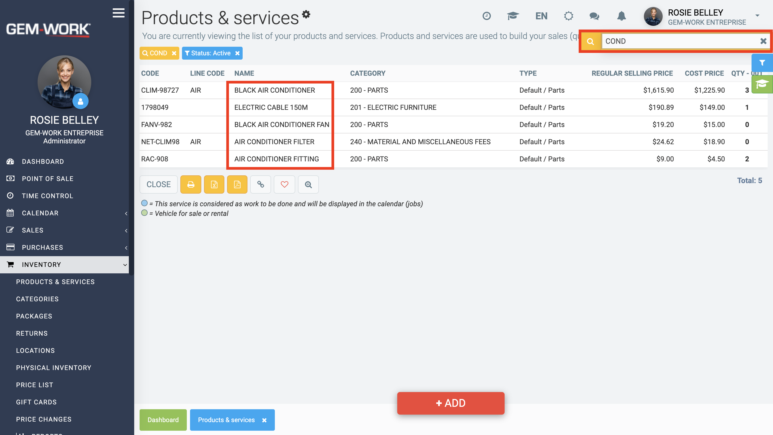
Task: Open the chat messages icon
Action: pos(594,16)
